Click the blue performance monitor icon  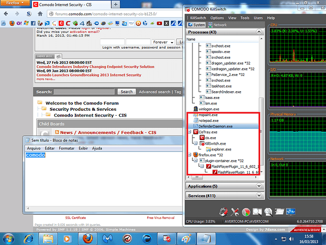click(291, 212)
